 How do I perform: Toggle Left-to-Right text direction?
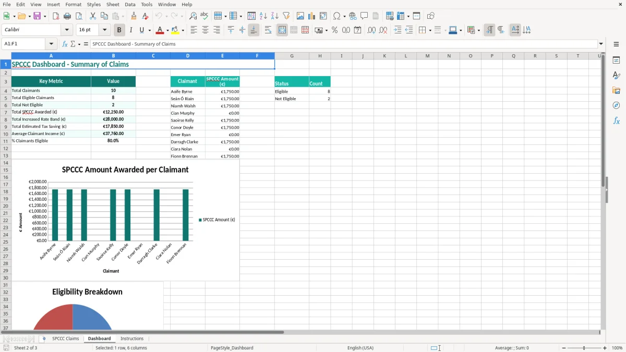pos(489,30)
